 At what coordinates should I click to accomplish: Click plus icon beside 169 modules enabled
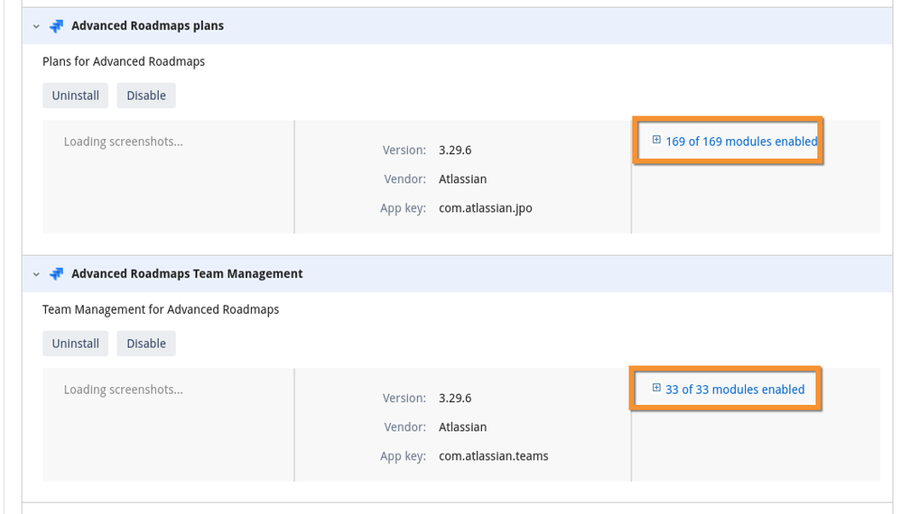point(656,141)
